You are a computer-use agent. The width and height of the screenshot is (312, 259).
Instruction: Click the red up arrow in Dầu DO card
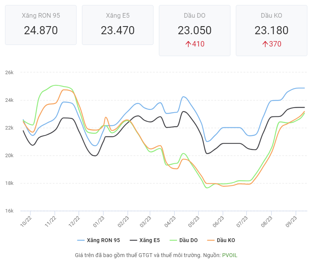[x=188, y=44]
